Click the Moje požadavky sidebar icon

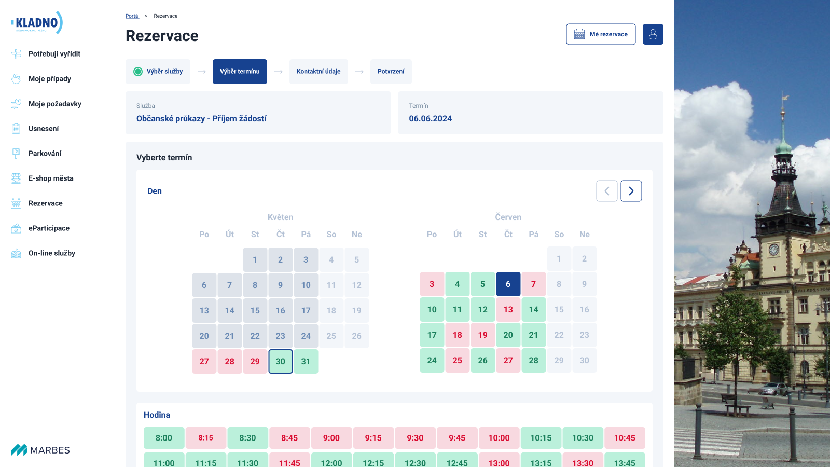[x=16, y=104]
